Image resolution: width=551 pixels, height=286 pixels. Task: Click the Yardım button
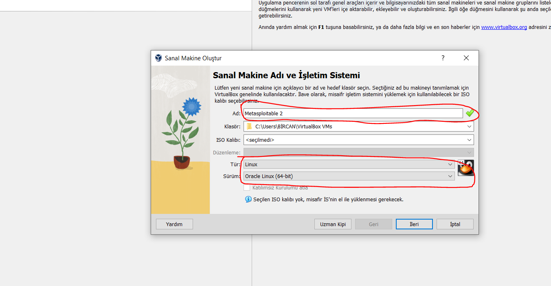click(x=174, y=224)
